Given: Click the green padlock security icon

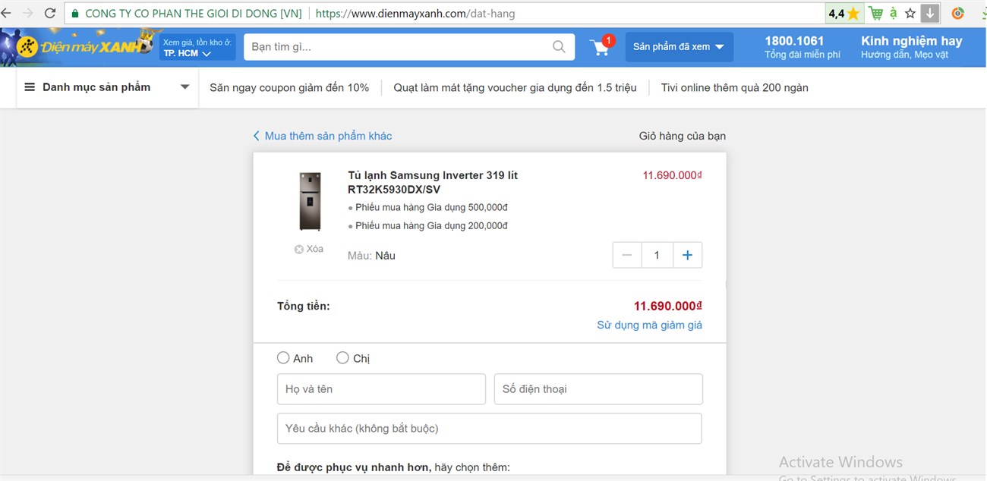Looking at the screenshot, I should 74,14.
